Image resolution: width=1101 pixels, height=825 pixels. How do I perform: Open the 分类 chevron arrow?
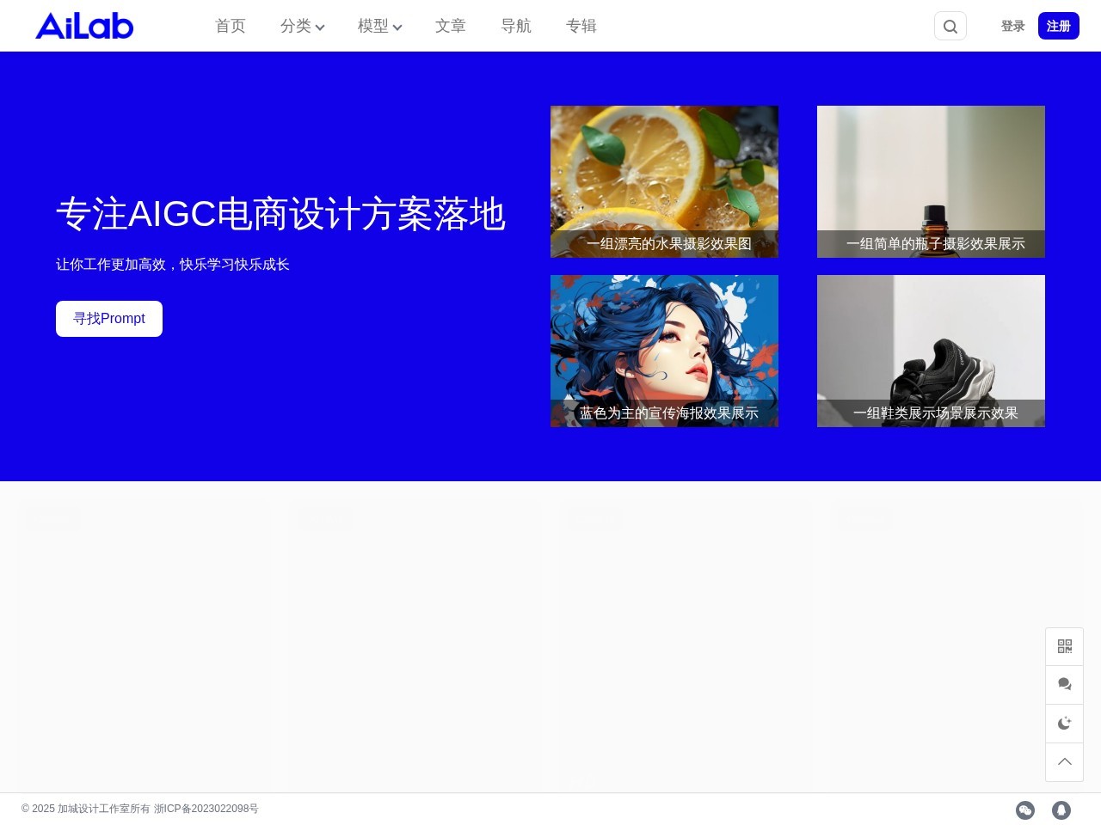[320, 27]
